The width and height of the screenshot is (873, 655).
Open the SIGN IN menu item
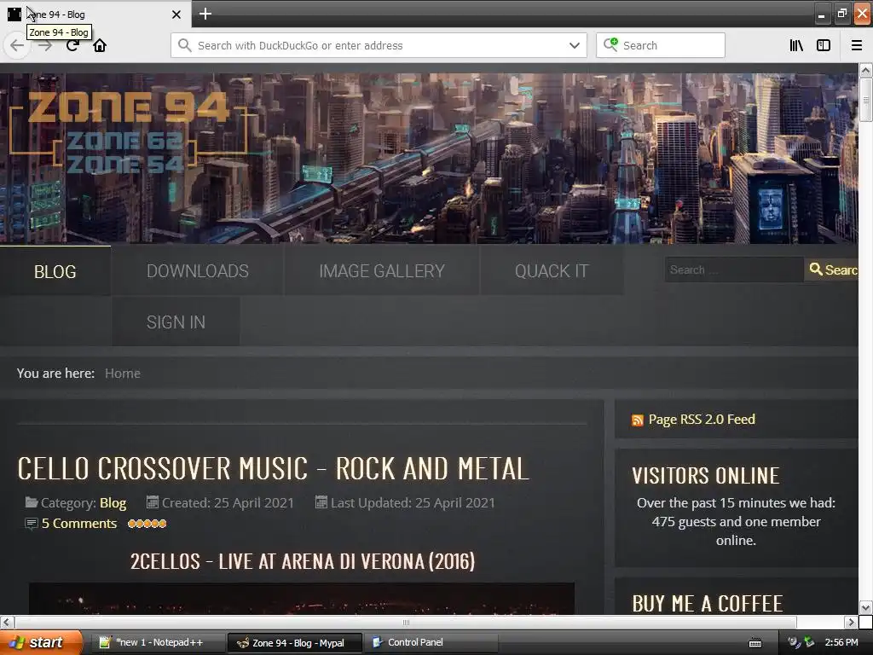(x=176, y=322)
